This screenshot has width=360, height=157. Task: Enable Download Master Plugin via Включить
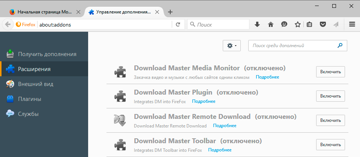(330, 96)
